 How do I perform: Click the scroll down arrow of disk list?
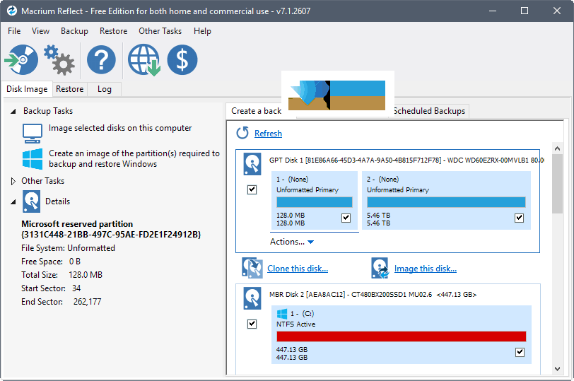click(557, 369)
